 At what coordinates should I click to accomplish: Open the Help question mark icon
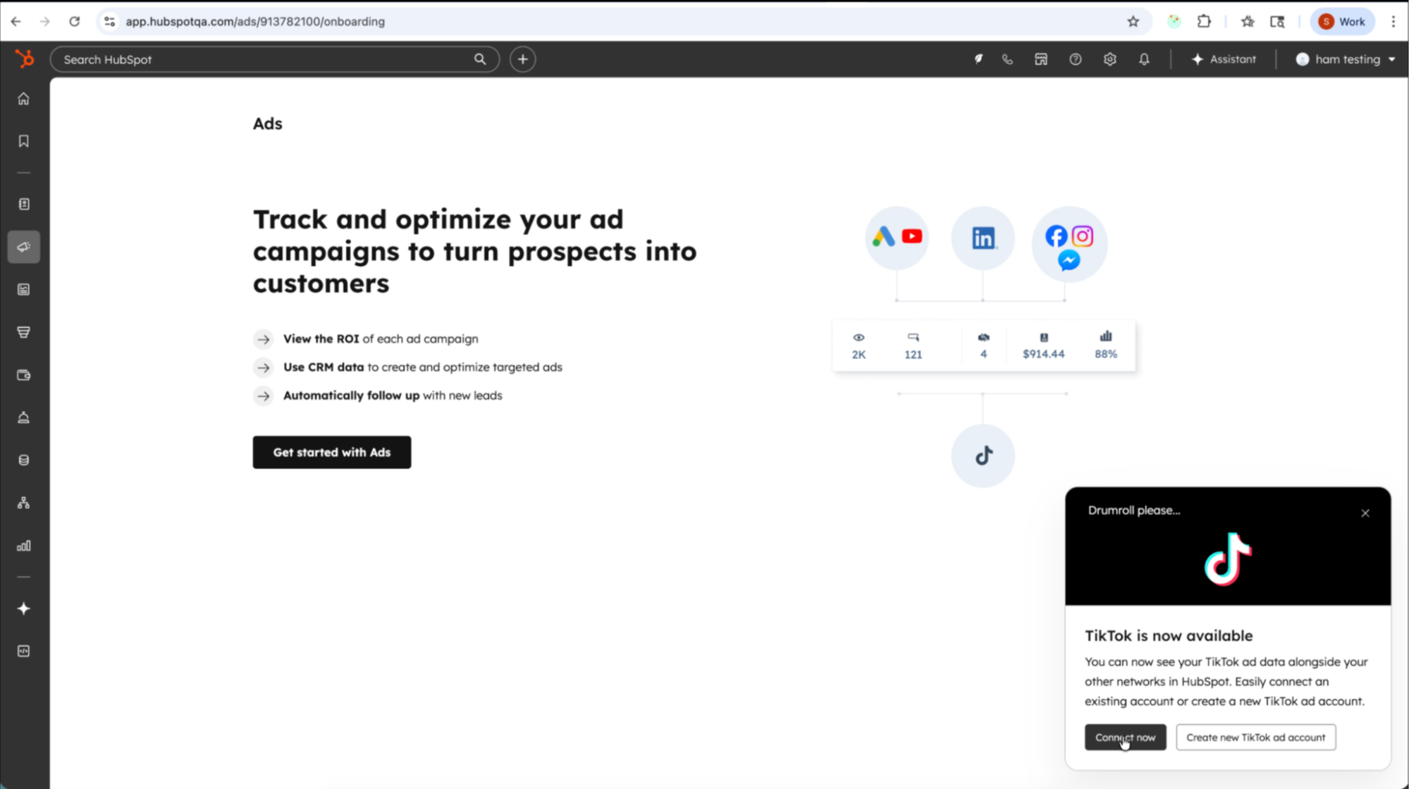pos(1075,59)
